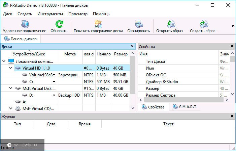Collapse the Локальный компьютер tree node
Viewport: 236px width, 151px height.
[4, 61]
